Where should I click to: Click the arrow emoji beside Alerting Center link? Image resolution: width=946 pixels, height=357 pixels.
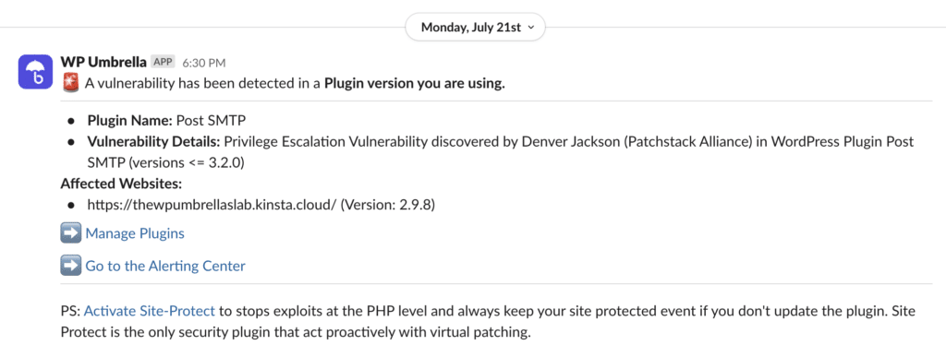click(70, 266)
